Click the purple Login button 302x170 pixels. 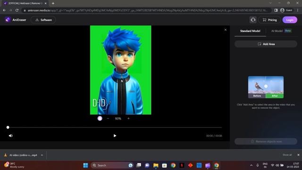click(x=290, y=20)
